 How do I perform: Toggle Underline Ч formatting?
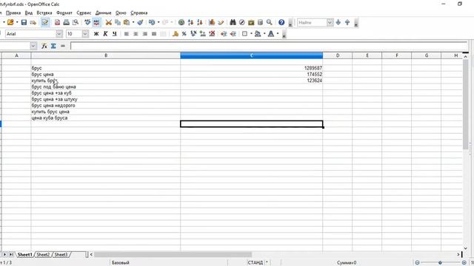114,34
